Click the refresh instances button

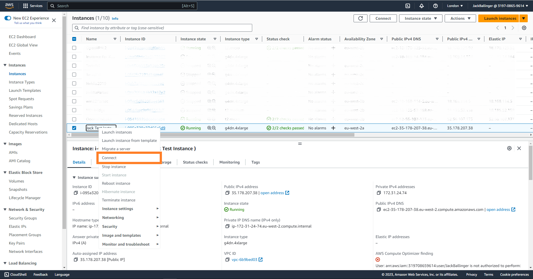point(360,18)
